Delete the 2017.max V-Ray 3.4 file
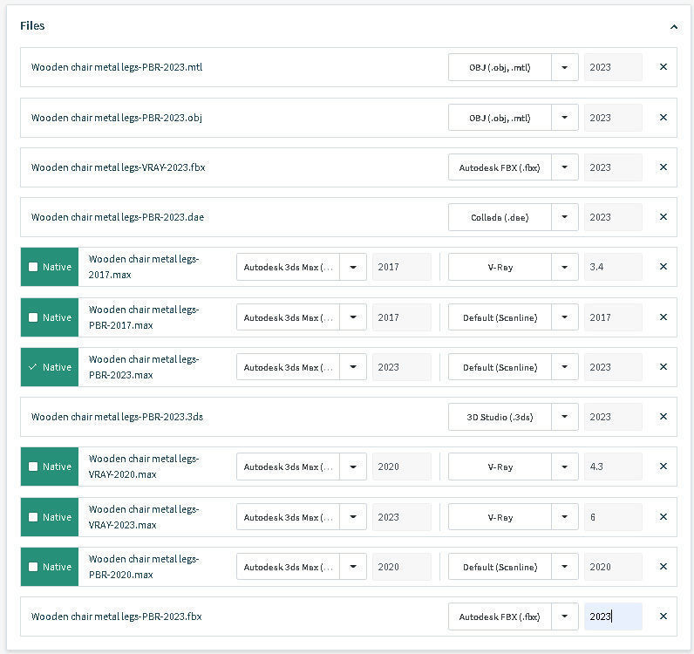Image resolution: width=694 pixels, height=654 pixels. click(663, 267)
